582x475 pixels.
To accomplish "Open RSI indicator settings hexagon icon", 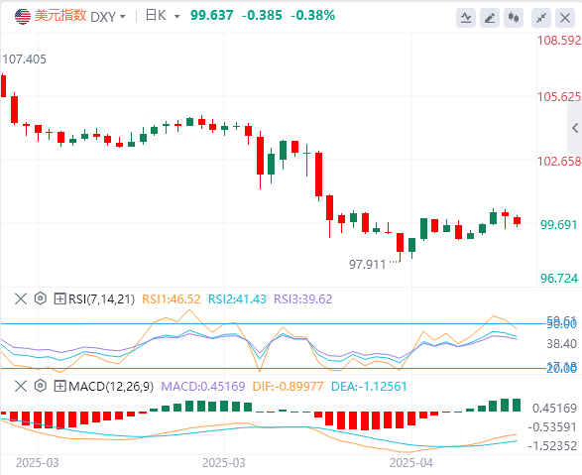I will [x=40, y=298].
